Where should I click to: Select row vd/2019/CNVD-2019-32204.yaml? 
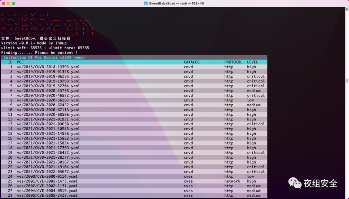coord(134,86)
